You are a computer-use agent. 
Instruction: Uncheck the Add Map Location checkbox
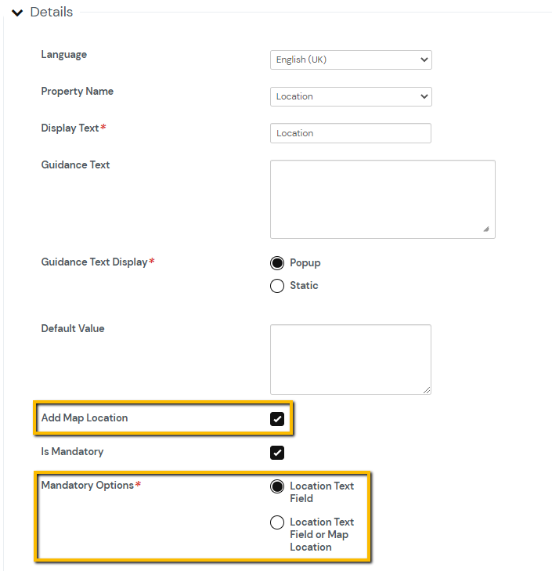tap(277, 419)
